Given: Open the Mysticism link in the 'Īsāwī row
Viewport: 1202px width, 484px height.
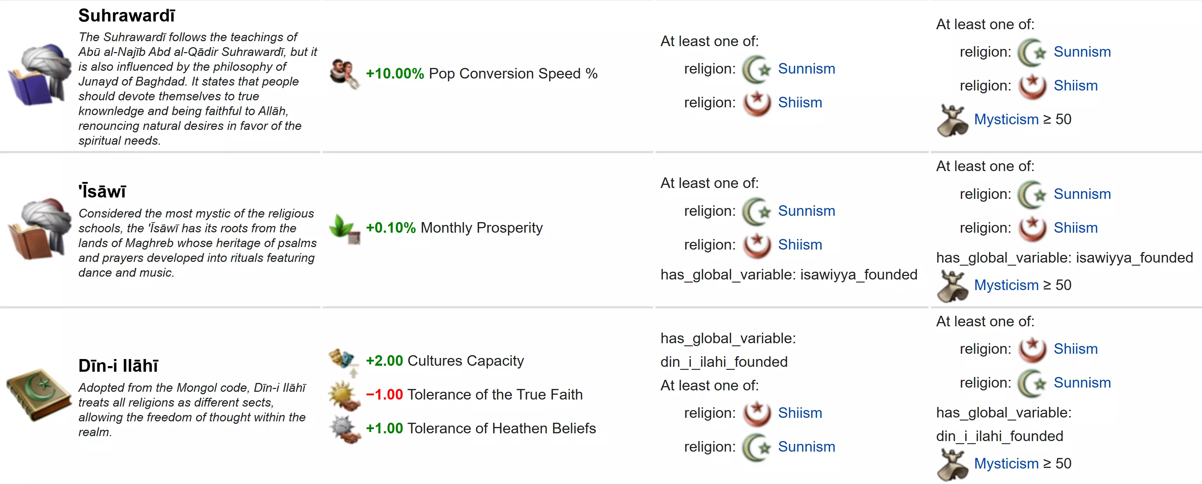Looking at the screenshot, I should (x=1006, y=285).
